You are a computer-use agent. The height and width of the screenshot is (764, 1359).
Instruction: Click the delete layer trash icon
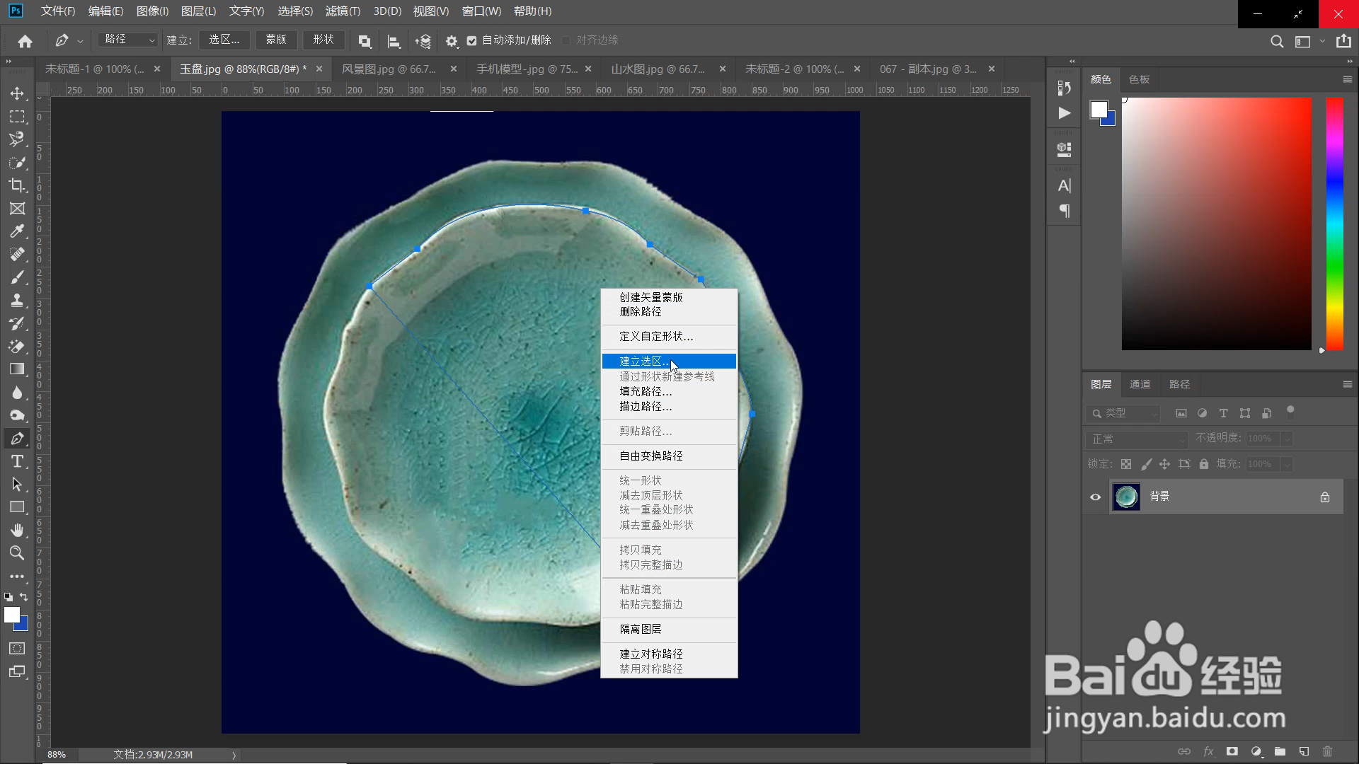click(x=1327, y=751)
